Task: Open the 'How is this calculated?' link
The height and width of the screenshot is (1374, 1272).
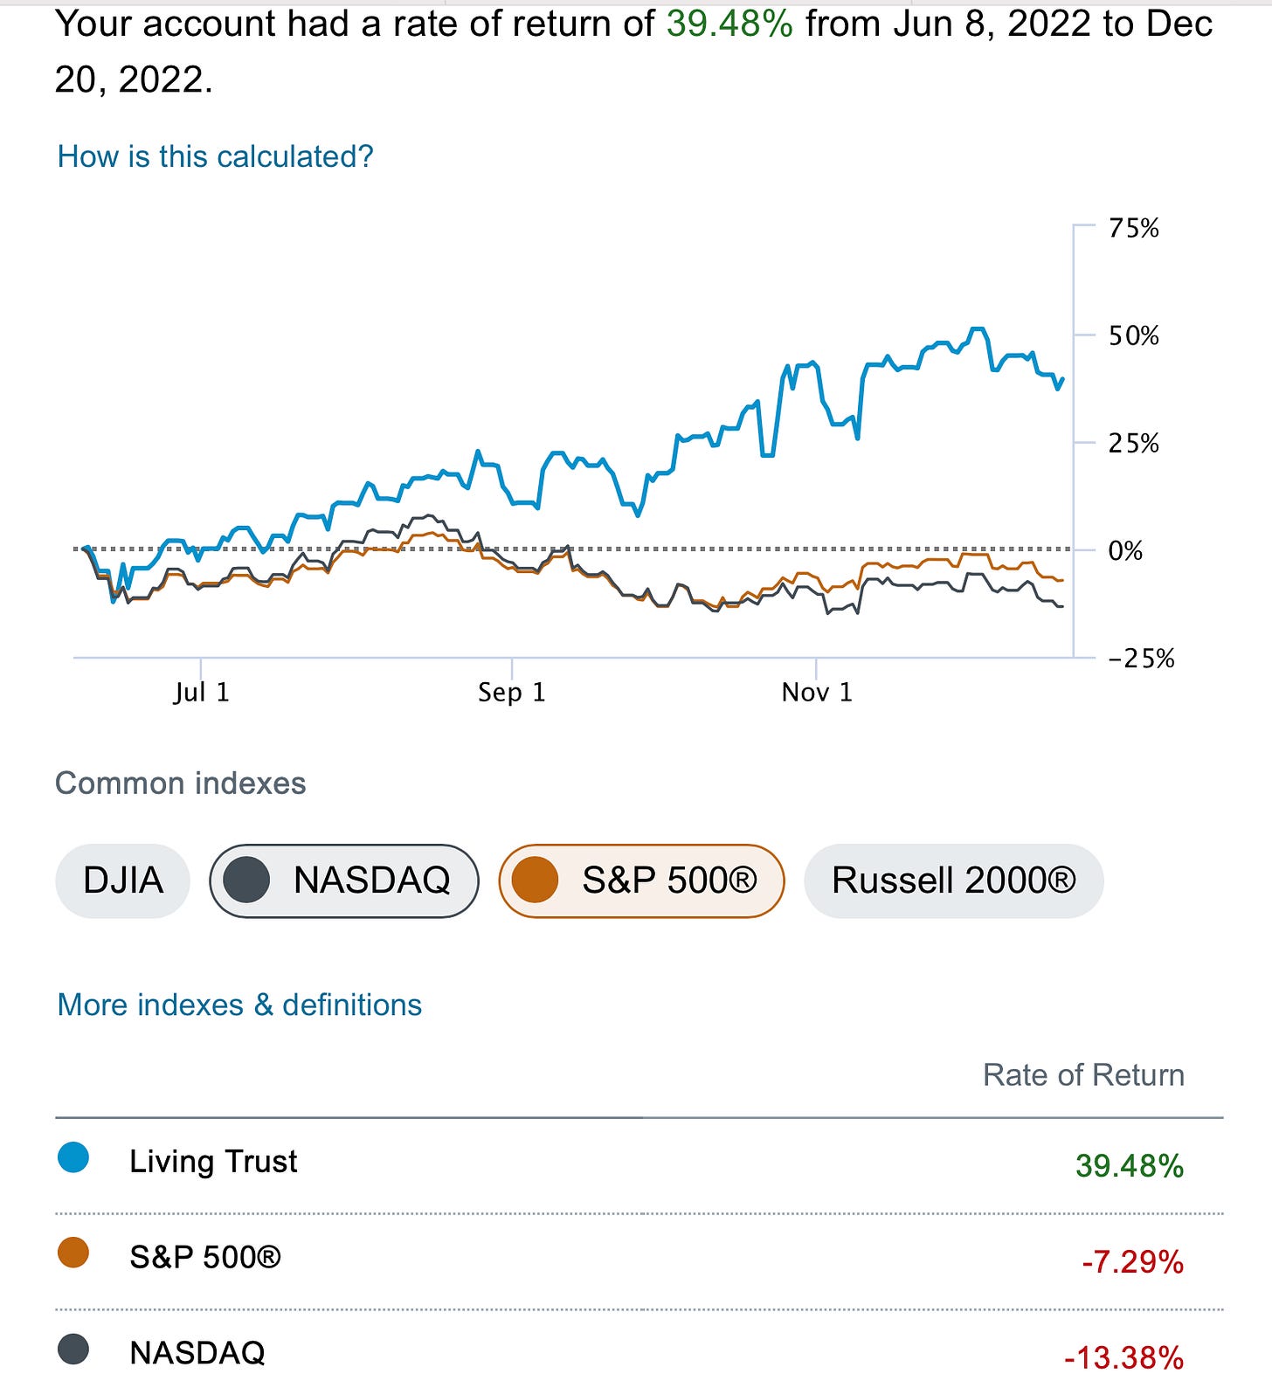Action: [x=215, y=156]
